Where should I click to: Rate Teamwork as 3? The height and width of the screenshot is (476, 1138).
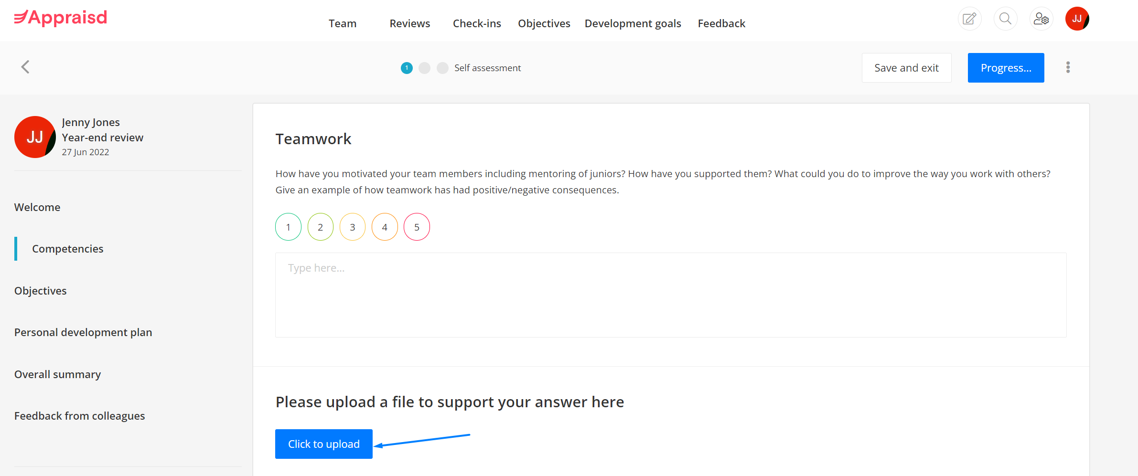point(353,227)
